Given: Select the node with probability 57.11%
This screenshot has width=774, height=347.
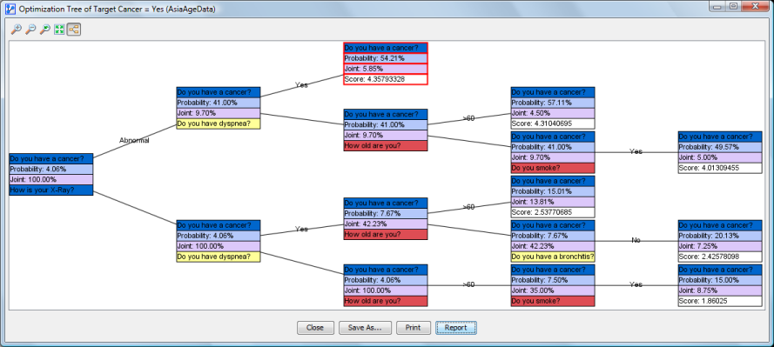Looking at the screenshot, I should point(553,108).
